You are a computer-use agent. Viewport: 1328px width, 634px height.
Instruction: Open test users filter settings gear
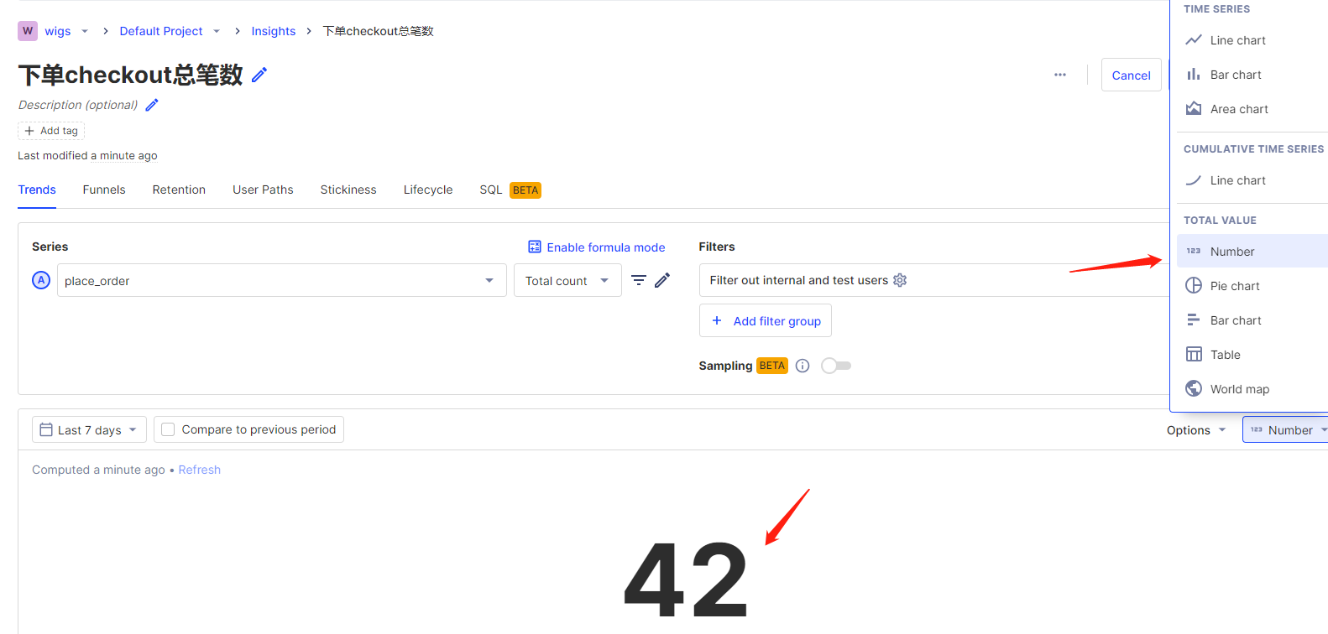(x=900, y=280)
